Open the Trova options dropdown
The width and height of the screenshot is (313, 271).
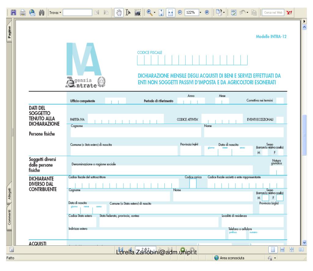60,13
